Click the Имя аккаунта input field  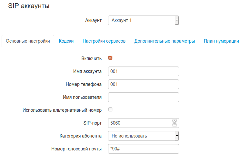[143, 71]
